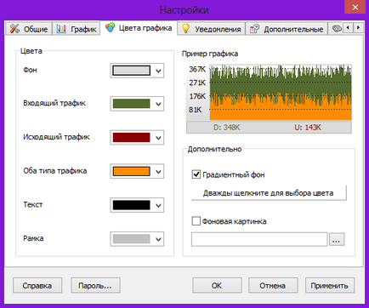Click the Применить button
This screenshot has height=308, width=369.
tap(329, 285)
